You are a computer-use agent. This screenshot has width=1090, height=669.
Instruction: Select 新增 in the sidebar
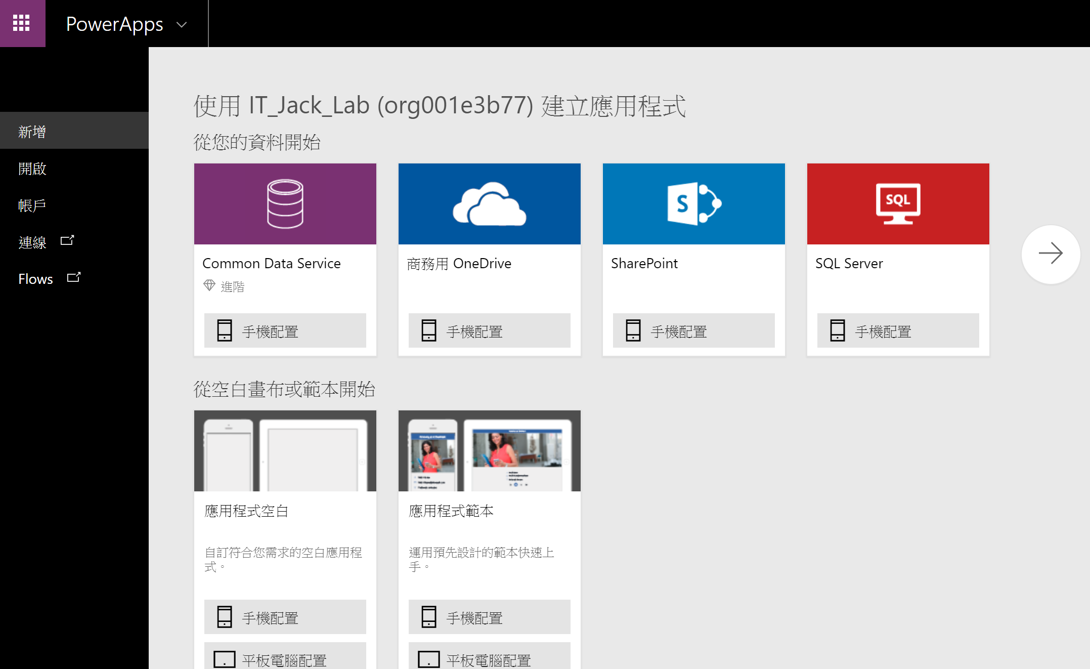(x=74, y=132)
